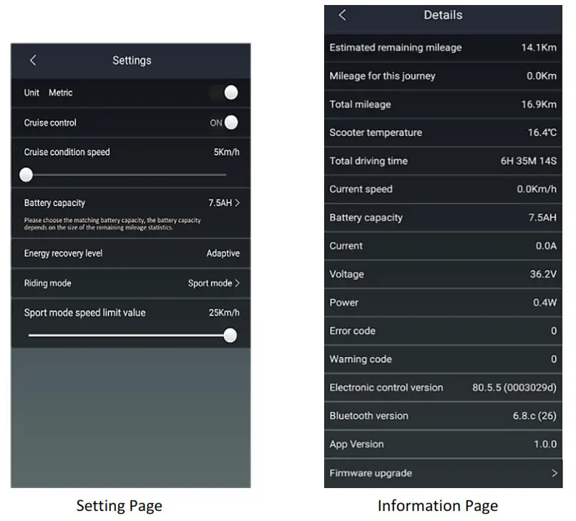The height and width of the screenshot is (521, 576).
Task: Click the 5Km/h cruise condition speed value
Action: pos(227,152)
